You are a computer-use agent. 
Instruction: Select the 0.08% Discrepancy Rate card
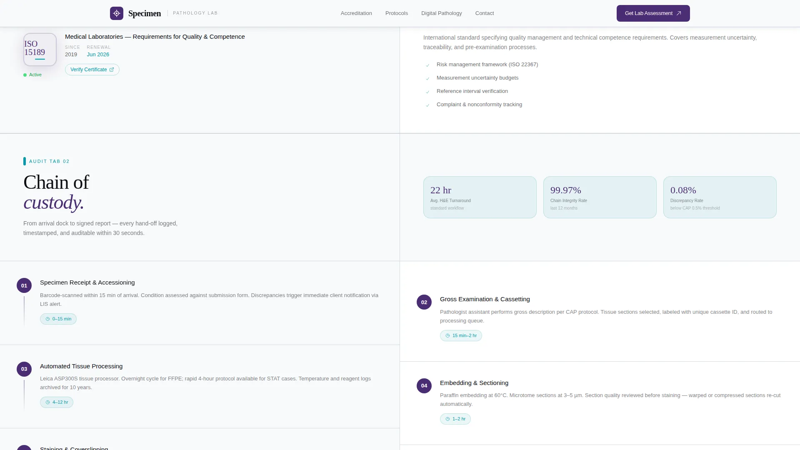click(720, 197)
